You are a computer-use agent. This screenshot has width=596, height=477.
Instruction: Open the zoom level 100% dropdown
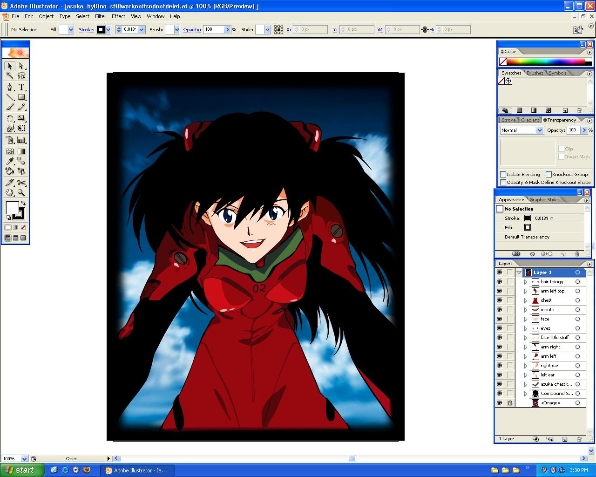[x=24, y=459]
